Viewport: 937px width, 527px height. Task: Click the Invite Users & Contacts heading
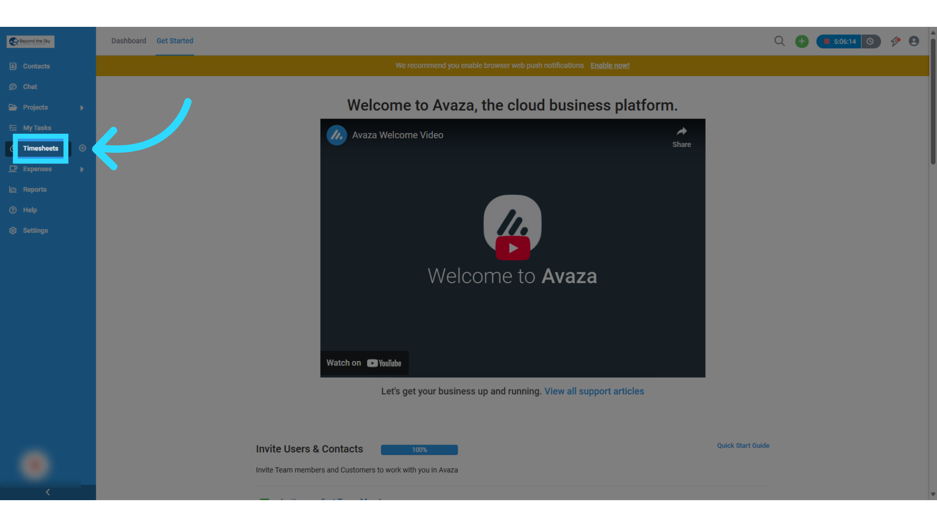(309, 449)
